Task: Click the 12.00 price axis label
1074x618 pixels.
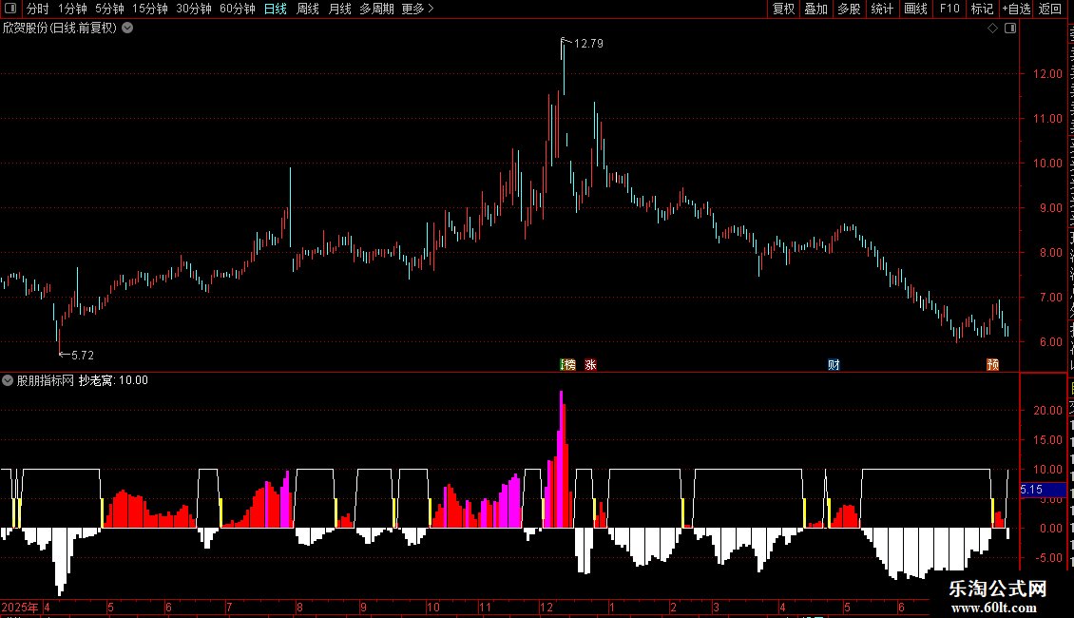Action: 1047,74
